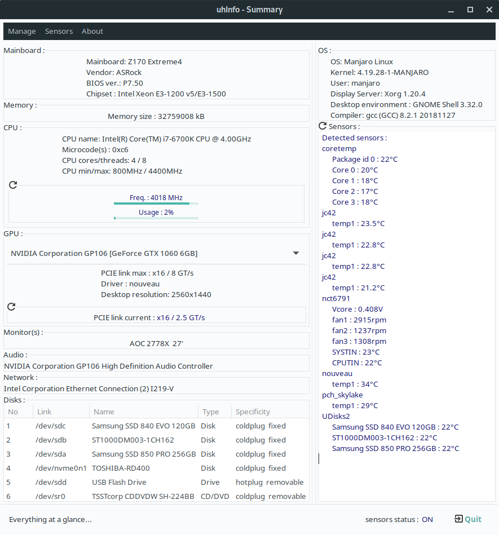Click the sensors status ON indicator
This screenshot has height=535, width=499.
[x=427, y=520]
